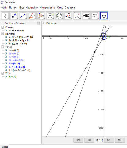Select the Slider a=2 tool
This screenshot has height=148, width=127.
tap(95, 16)
